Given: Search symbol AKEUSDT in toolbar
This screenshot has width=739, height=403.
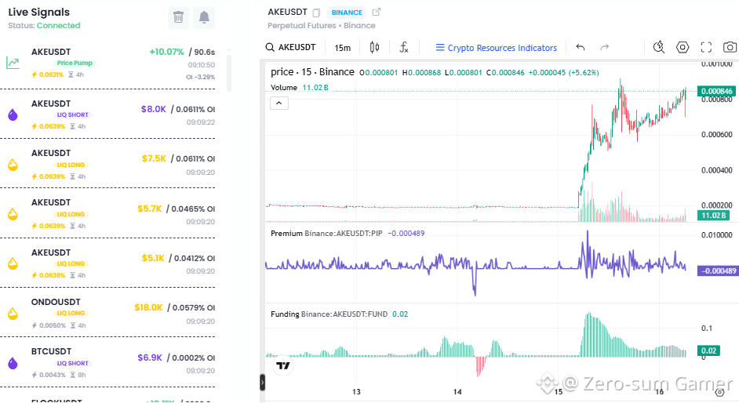Looking at the screenshot, I should coord(291,47).
